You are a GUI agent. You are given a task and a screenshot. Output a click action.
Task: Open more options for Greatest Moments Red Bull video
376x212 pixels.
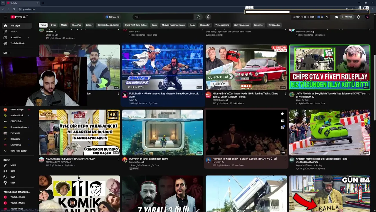tap(369, 159)
